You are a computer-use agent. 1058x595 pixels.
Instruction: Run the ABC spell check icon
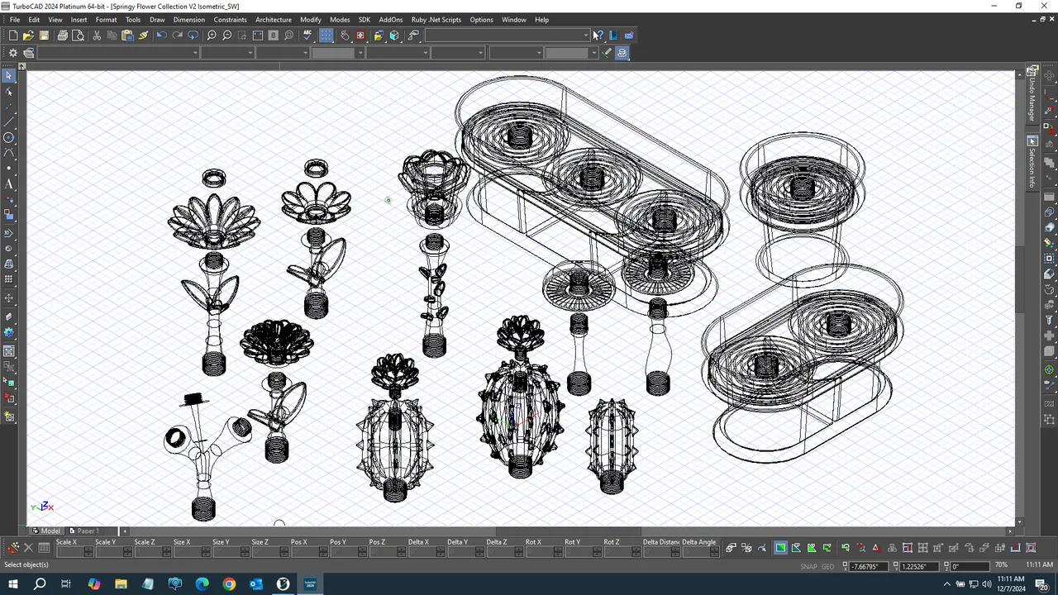click(x=307, y=36)
